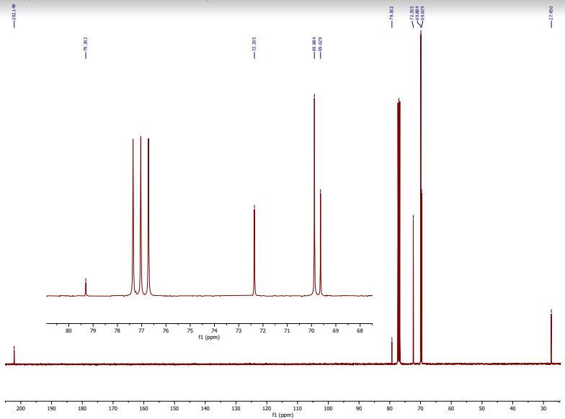Click the 100 tick on the main axis
The height and width of the screenshot is (419, 565).
329,409
